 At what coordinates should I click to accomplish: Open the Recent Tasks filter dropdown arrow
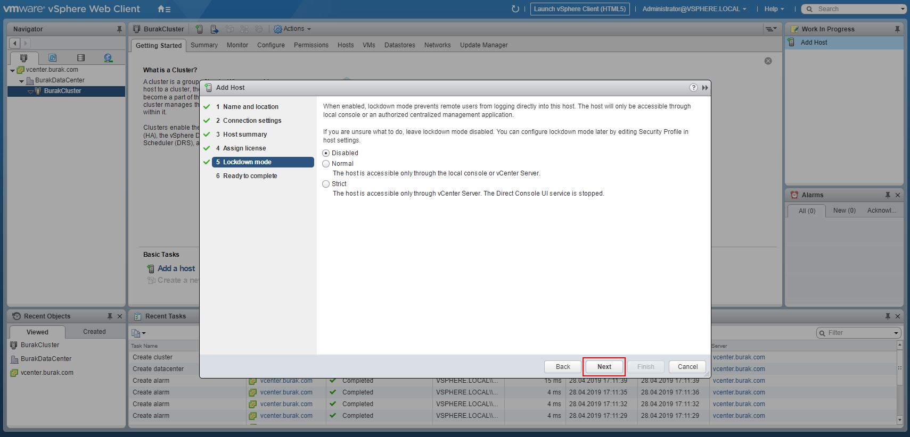click(896, 333)
